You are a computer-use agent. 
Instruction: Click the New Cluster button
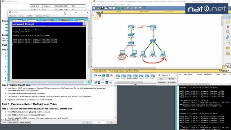(144, 12)
